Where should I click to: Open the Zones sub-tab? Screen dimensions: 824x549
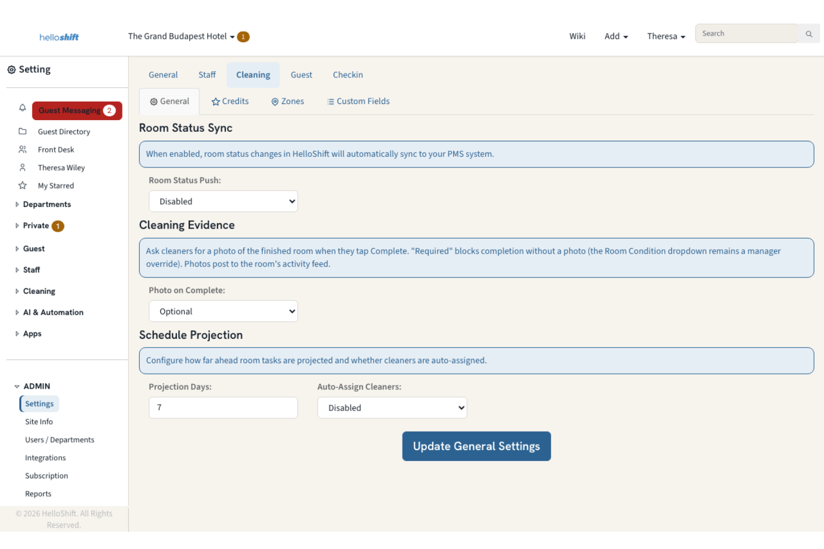(x=288, y=101)
